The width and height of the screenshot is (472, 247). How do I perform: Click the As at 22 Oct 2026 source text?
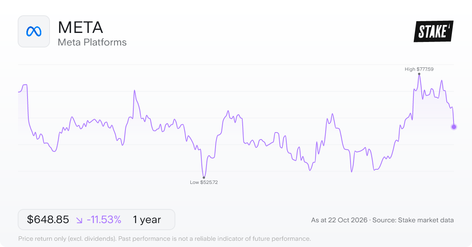coord(382,220)
